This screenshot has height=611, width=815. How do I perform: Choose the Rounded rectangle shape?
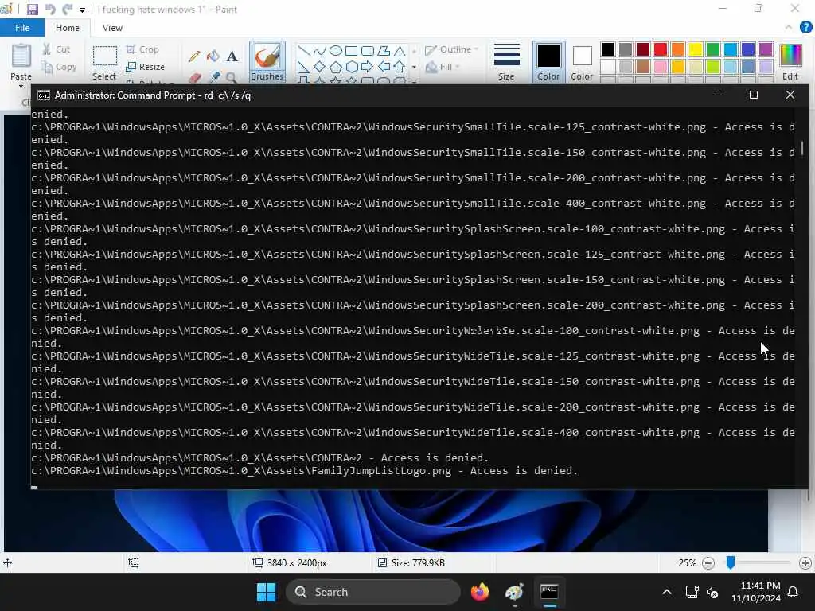(368, 50)
